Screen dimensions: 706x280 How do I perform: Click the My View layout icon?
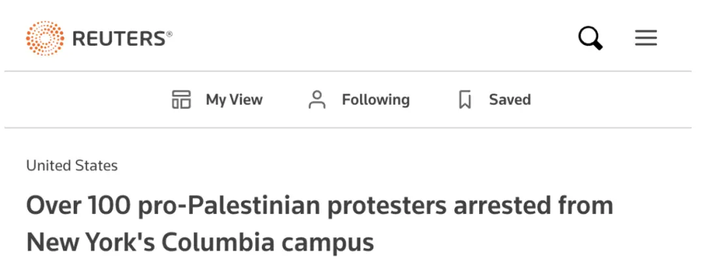point(181,100)
